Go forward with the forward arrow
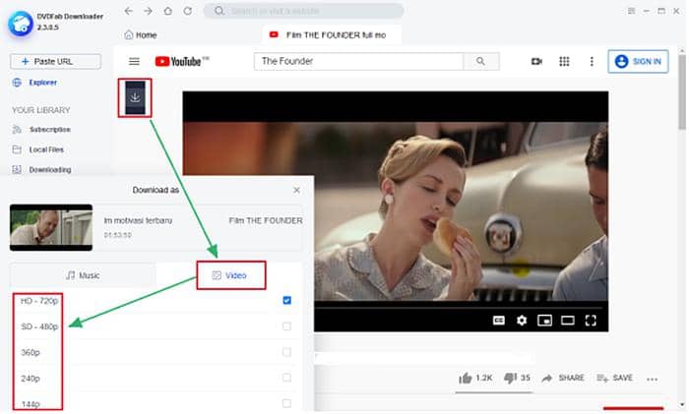Screen dimensions: 689x414 148,11
